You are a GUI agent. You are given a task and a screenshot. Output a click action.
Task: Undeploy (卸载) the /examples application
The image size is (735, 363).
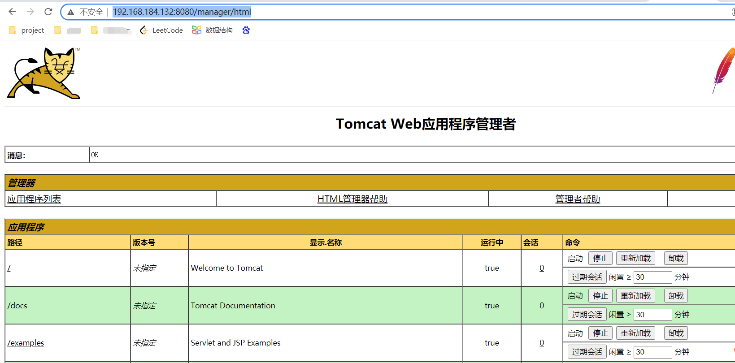676,333
